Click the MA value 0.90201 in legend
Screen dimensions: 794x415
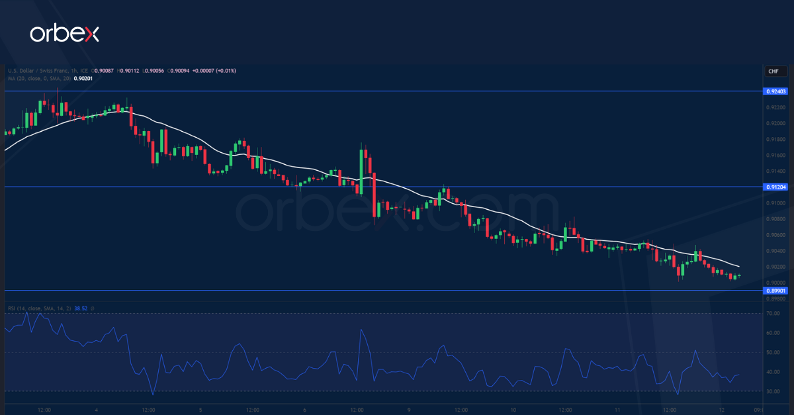coord(83,79)
